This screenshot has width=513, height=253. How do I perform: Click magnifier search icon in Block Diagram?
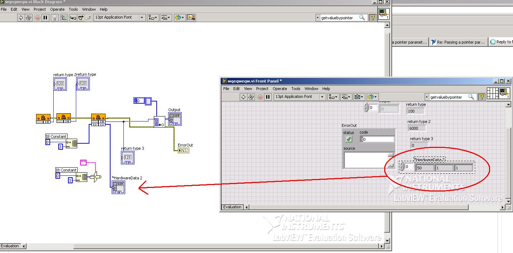tap(362, 18)
